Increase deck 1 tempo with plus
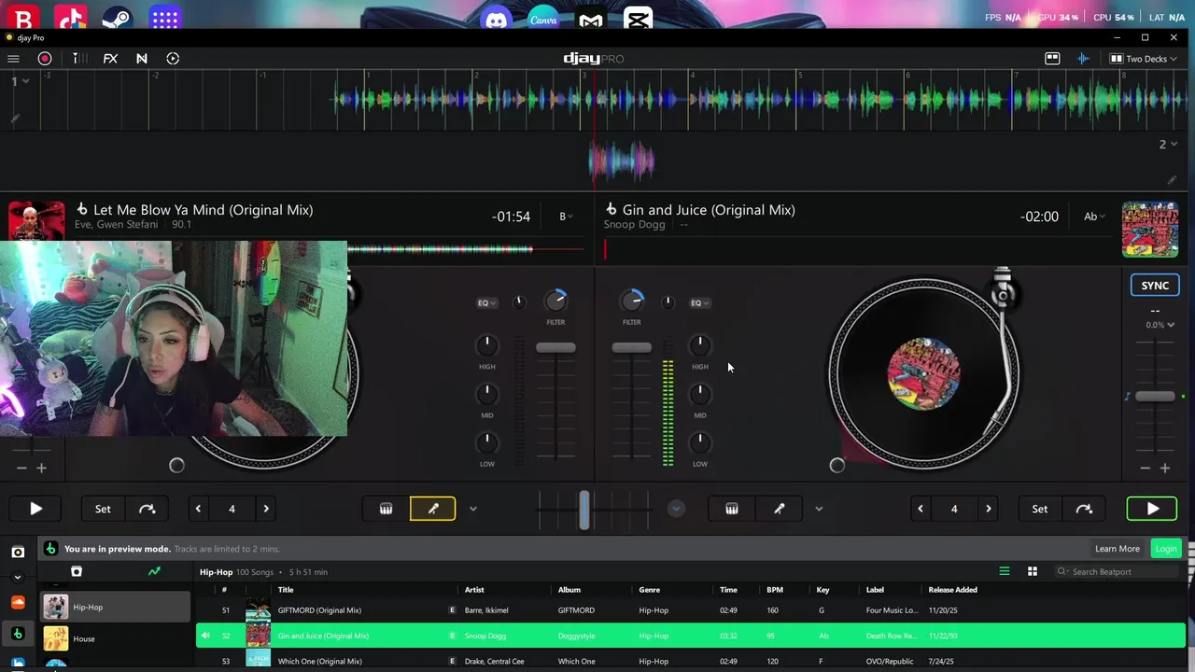1195x672 pixels. pos(41,468)
